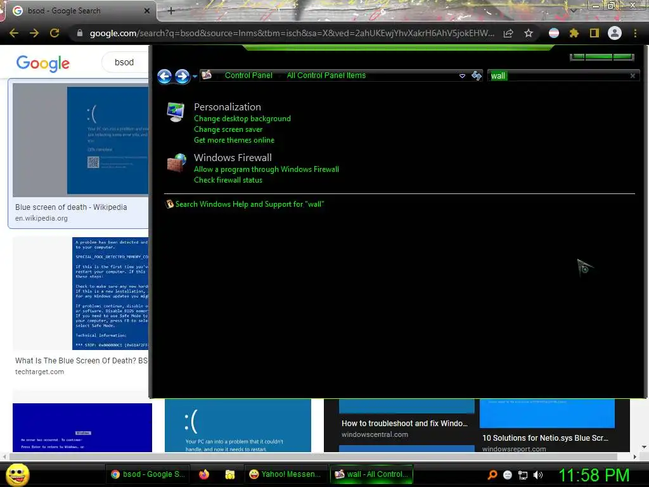Switch to bsod - Google Search taskbar button
The image size is (649, 487).
(x=148, y=474)
